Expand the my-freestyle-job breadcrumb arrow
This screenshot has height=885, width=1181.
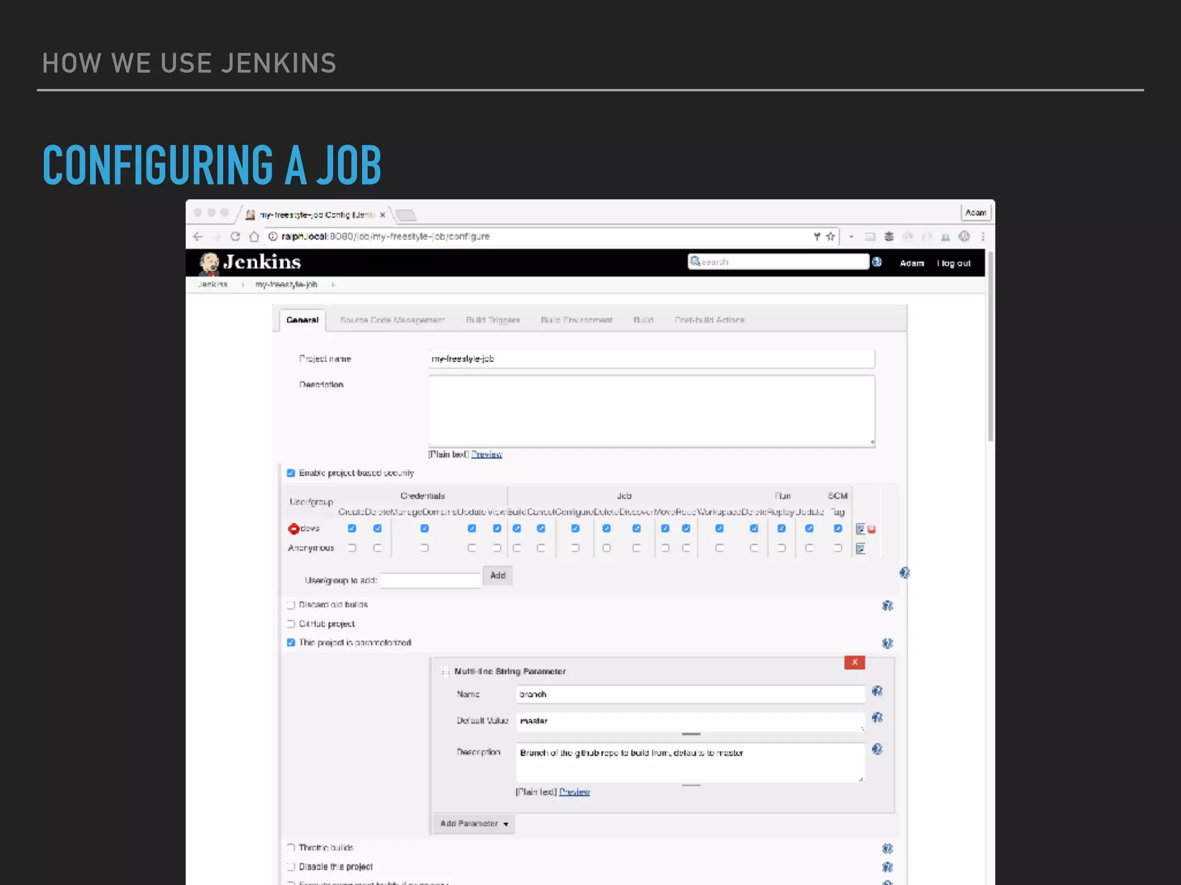coord(333,285)
